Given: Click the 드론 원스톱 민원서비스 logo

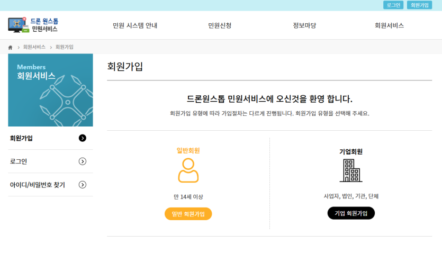Looking at the screenshot, I should [33, 25].
